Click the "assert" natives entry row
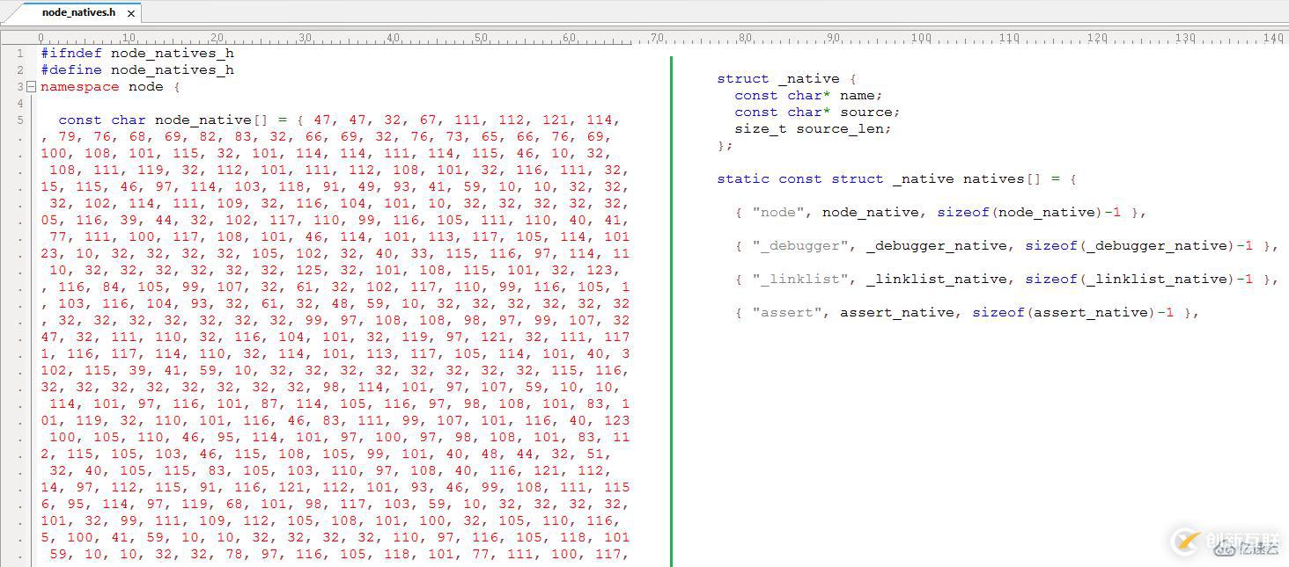Viewport: 1289px width, 567px height. pyautogui.click(x=967, y=313)
